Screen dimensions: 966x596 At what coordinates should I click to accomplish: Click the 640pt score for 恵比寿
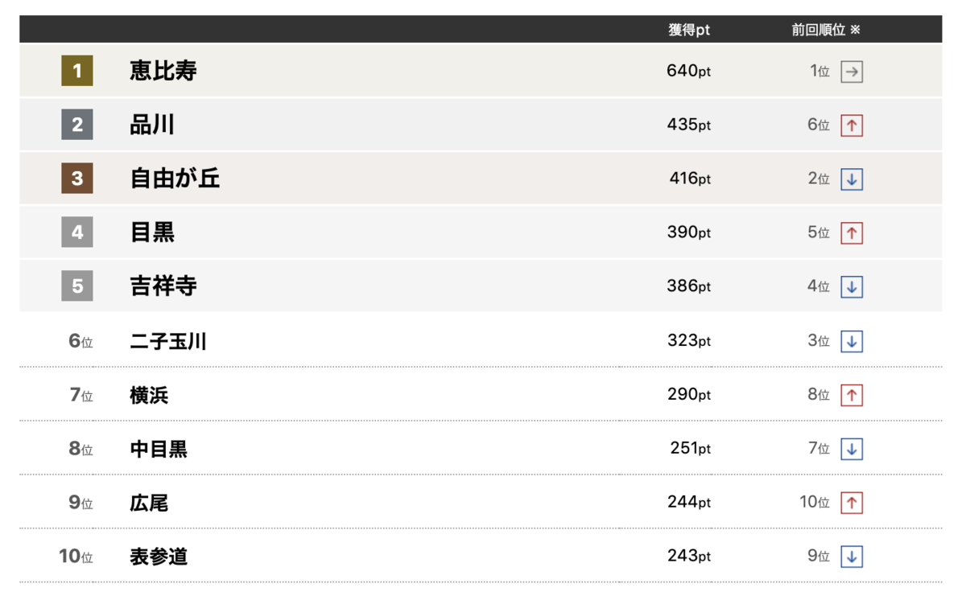point(689,71)
